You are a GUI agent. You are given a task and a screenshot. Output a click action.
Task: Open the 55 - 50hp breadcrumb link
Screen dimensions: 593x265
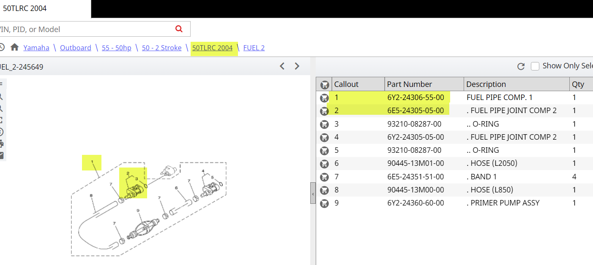pyautogui.click(x=117, y=48)
